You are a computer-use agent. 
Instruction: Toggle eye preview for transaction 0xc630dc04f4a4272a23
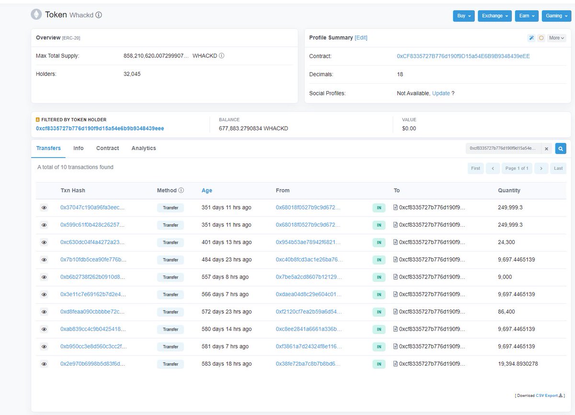pyautogui.click(x=44, y=242)
